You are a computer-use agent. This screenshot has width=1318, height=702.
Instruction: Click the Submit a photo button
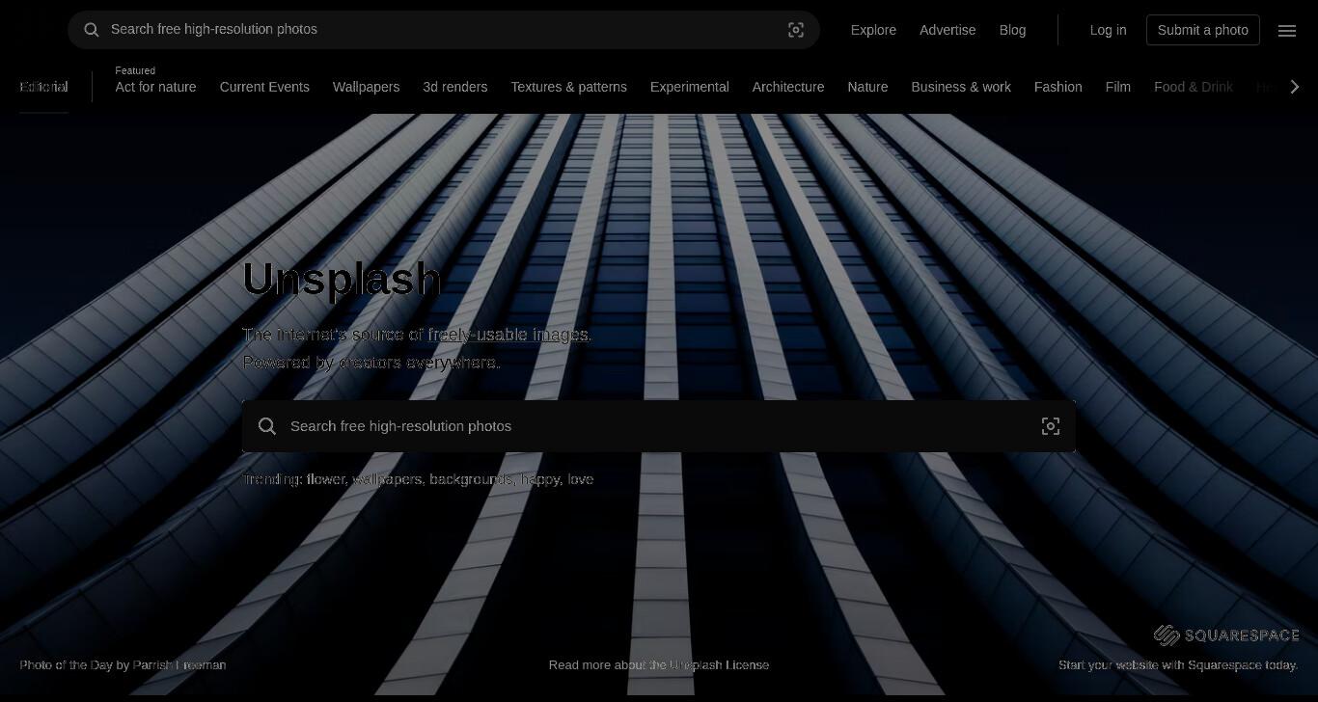[1203, 30]
